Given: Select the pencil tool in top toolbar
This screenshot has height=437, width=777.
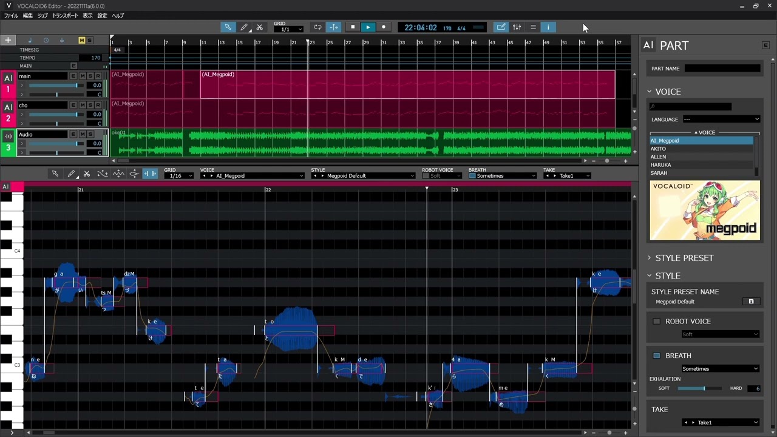Looking at the screenshot, I should [243, 27].
